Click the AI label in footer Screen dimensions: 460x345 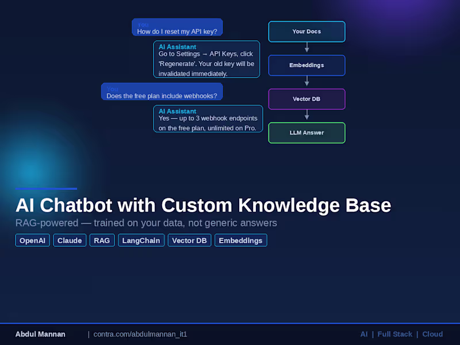[364, 334]
